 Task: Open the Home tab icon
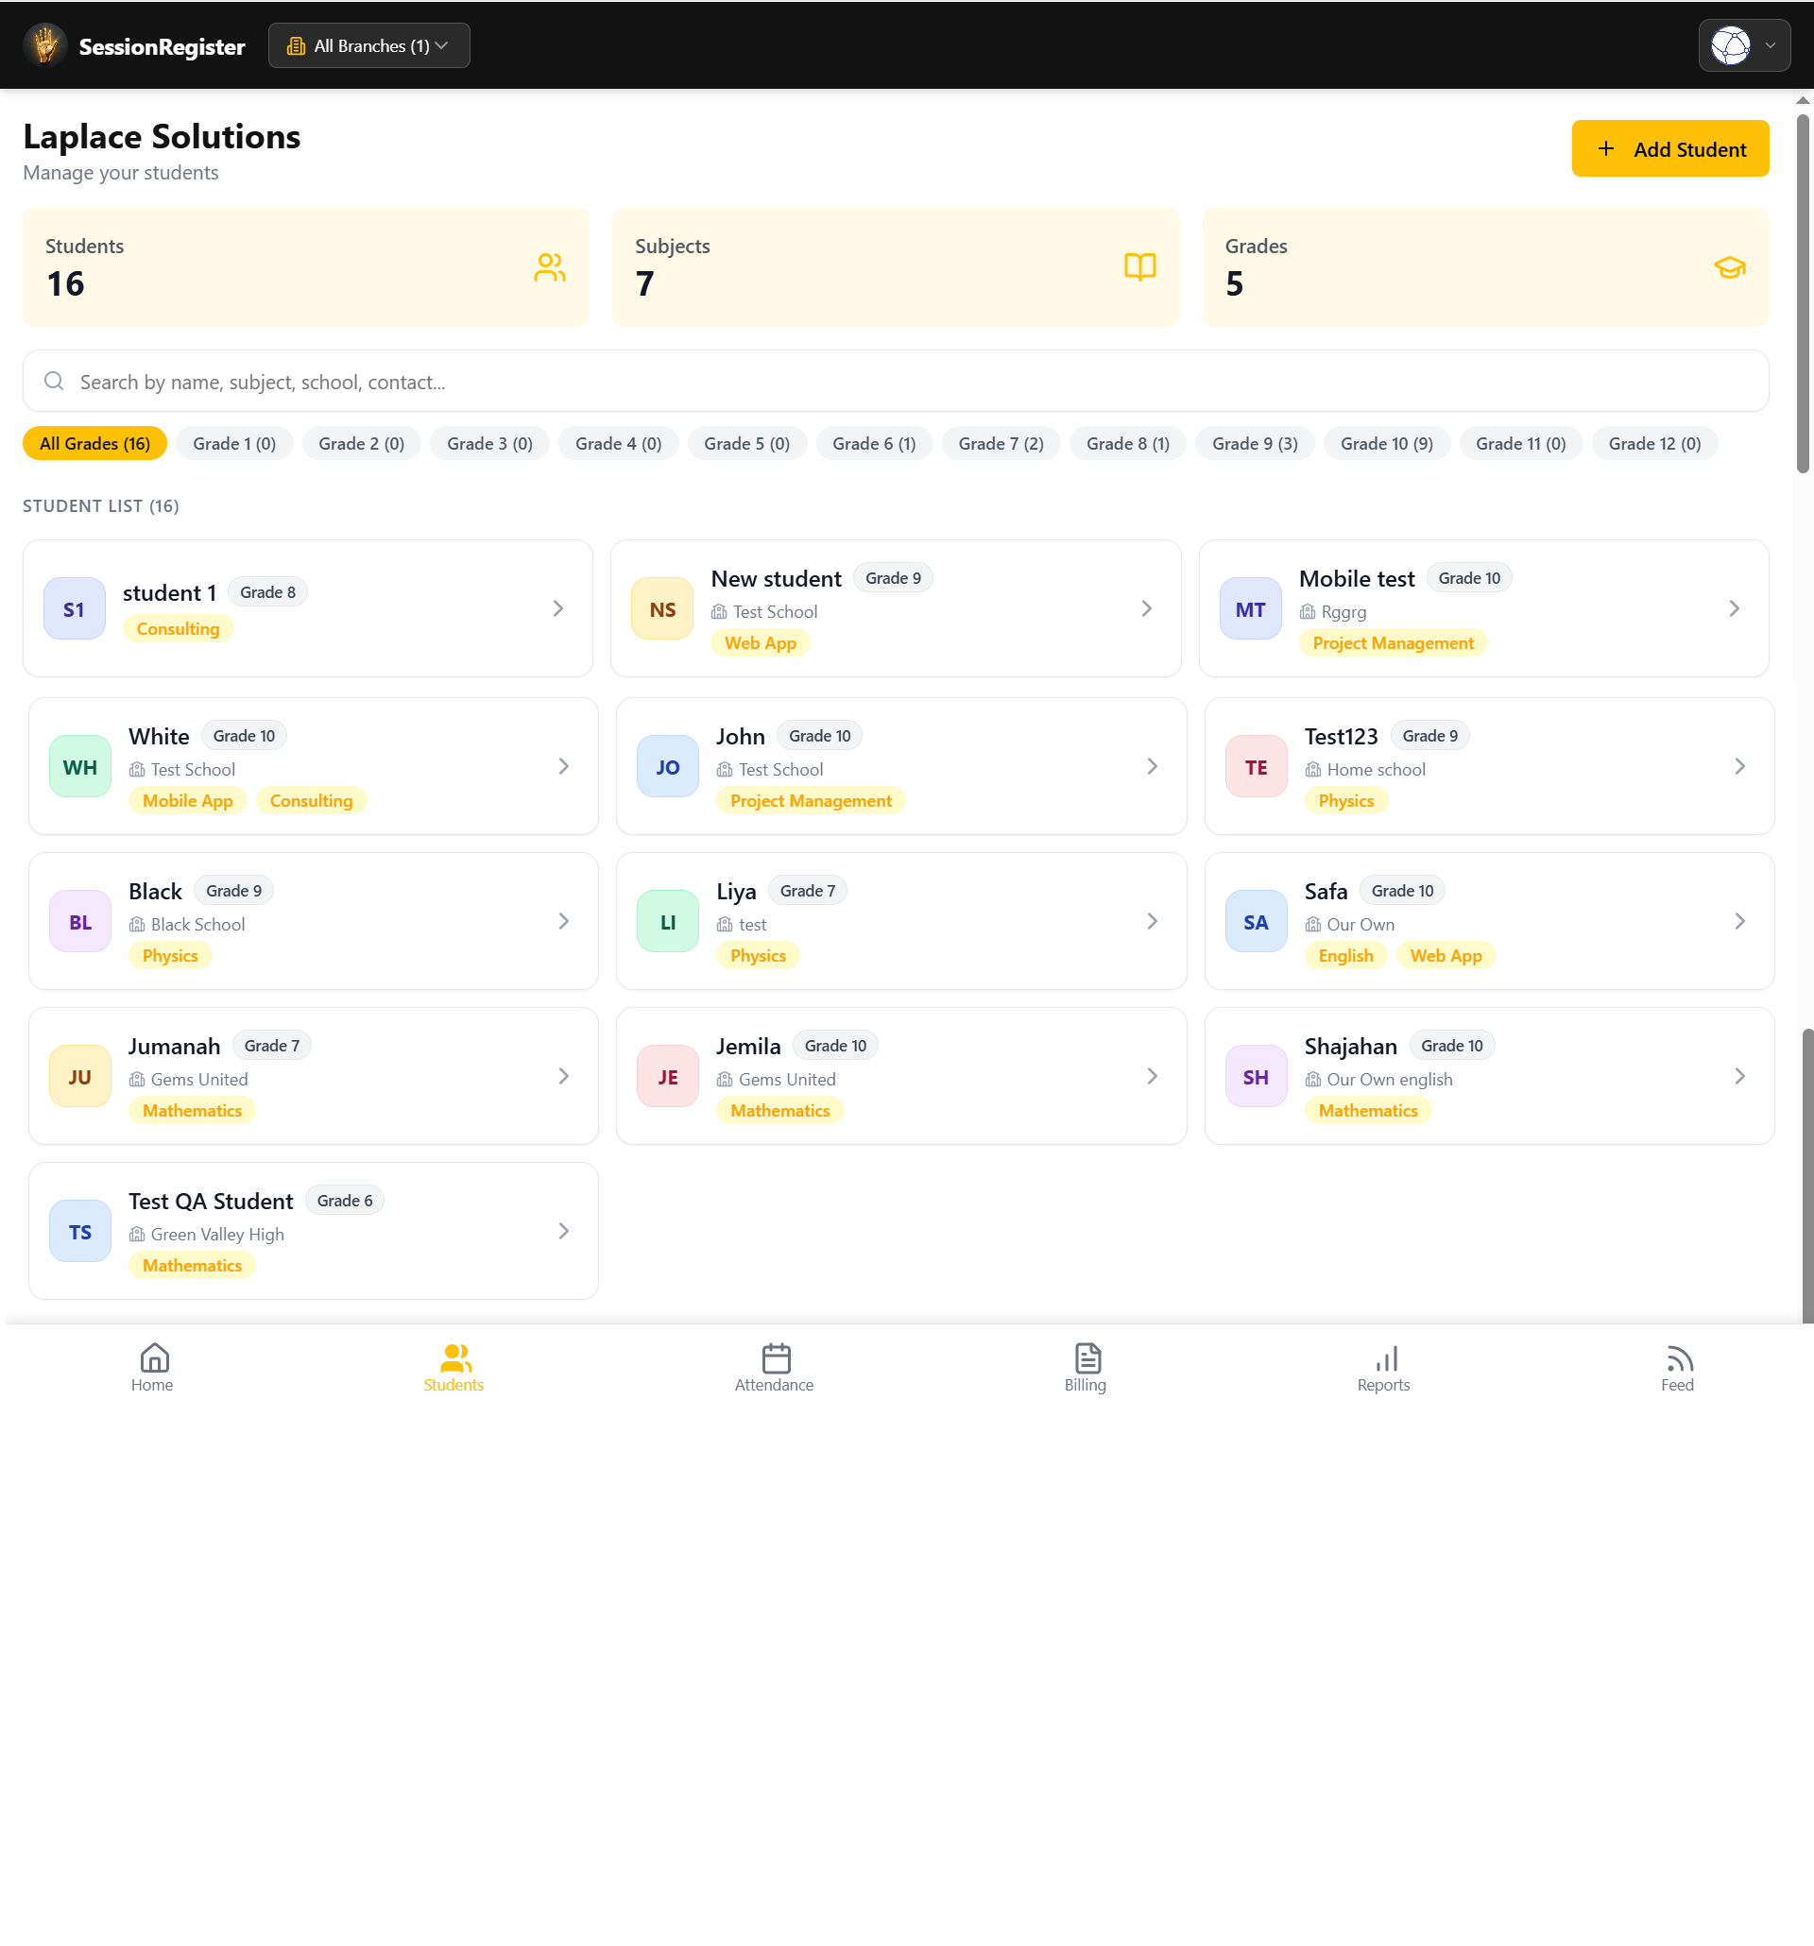[x=155, y=1357]
